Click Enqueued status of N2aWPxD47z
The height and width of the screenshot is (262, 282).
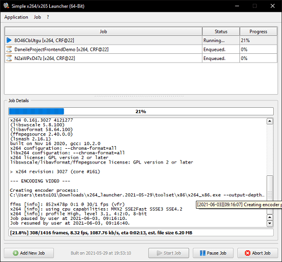coord(221,58)
